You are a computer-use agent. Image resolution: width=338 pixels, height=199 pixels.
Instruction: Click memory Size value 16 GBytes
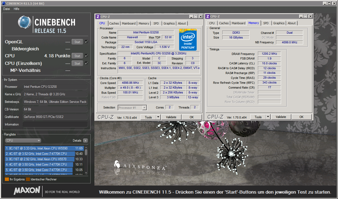click(x=236, y=37)
